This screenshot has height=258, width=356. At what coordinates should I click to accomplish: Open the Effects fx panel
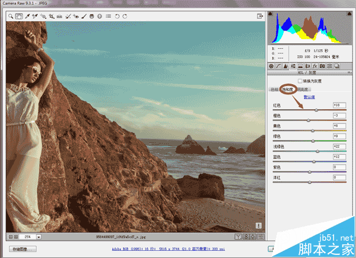click(314, 66)
